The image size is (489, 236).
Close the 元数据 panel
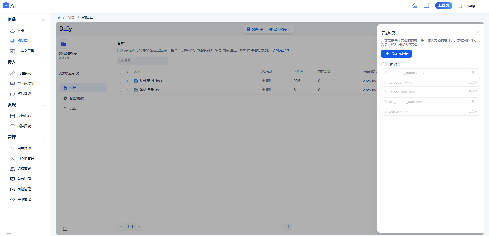(x=478, y=32)
